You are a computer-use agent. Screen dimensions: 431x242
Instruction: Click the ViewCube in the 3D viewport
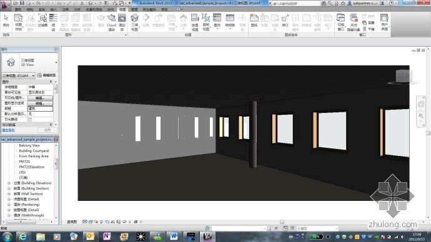pos(404,77)
